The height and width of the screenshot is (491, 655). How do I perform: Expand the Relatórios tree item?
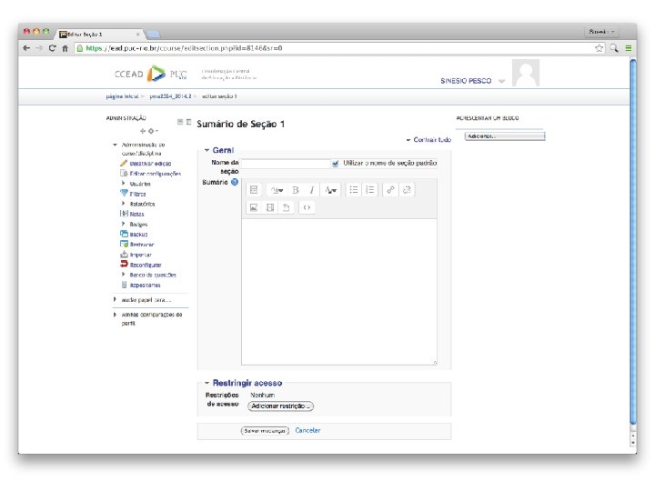(x=123, y=204)
